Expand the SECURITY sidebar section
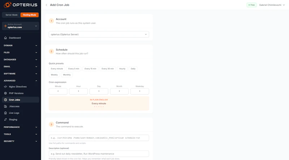This screenshot has width=289, height=160. click(21, 141)
